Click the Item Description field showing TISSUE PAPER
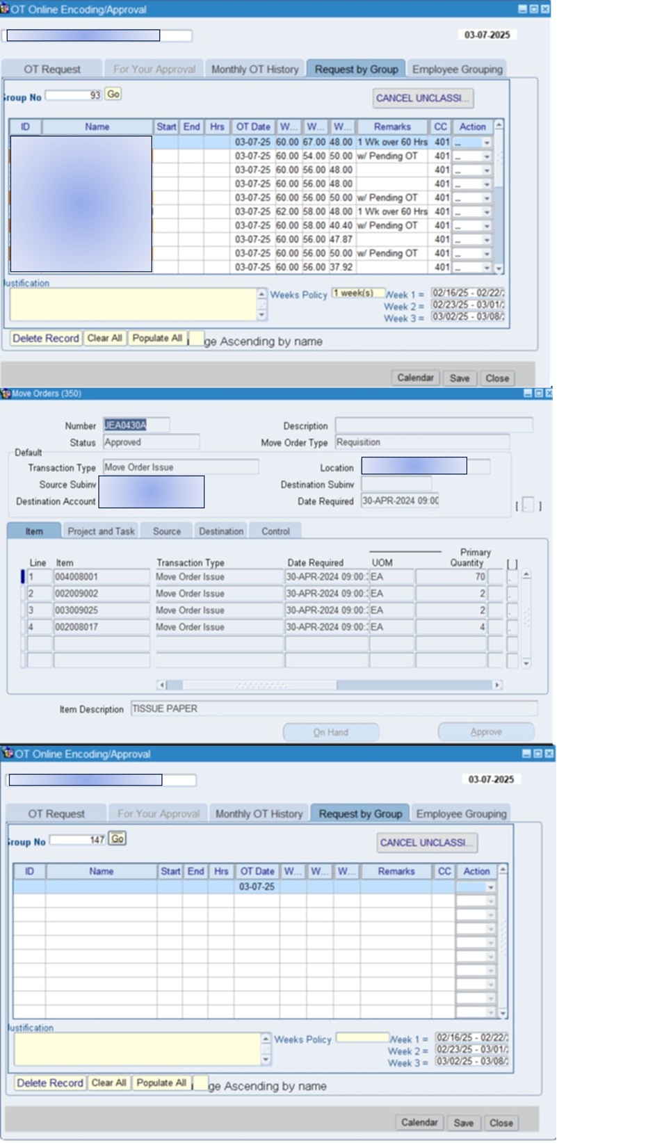The image size is (655, 1143). (334, 708)
